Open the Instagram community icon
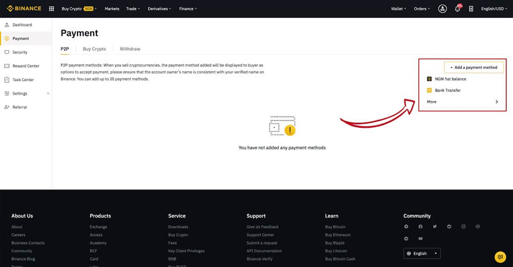 pyautogui.click(x=463, y=226)
